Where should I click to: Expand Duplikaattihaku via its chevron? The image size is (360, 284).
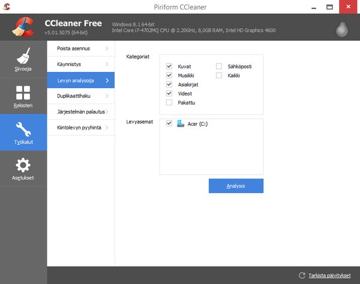107,96
